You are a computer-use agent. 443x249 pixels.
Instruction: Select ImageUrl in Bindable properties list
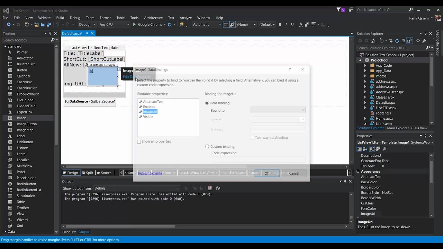[x=150, y=112]
